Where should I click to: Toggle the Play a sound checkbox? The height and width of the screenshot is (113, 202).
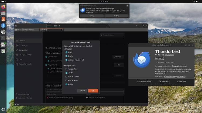46,65
